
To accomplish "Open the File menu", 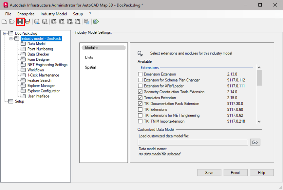I will click(x=8, y=14).
